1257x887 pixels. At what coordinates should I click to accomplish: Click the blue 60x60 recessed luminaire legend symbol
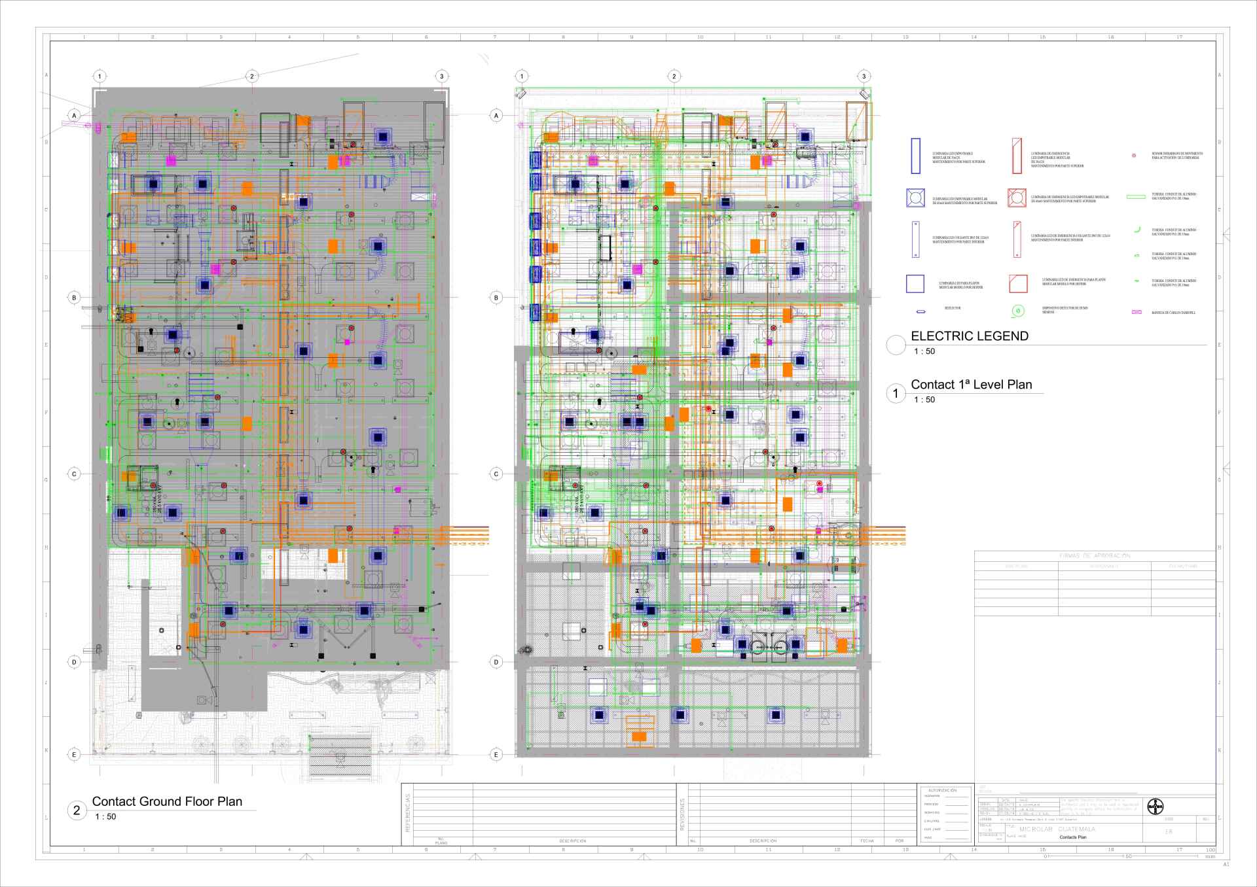tap(915, 198)
